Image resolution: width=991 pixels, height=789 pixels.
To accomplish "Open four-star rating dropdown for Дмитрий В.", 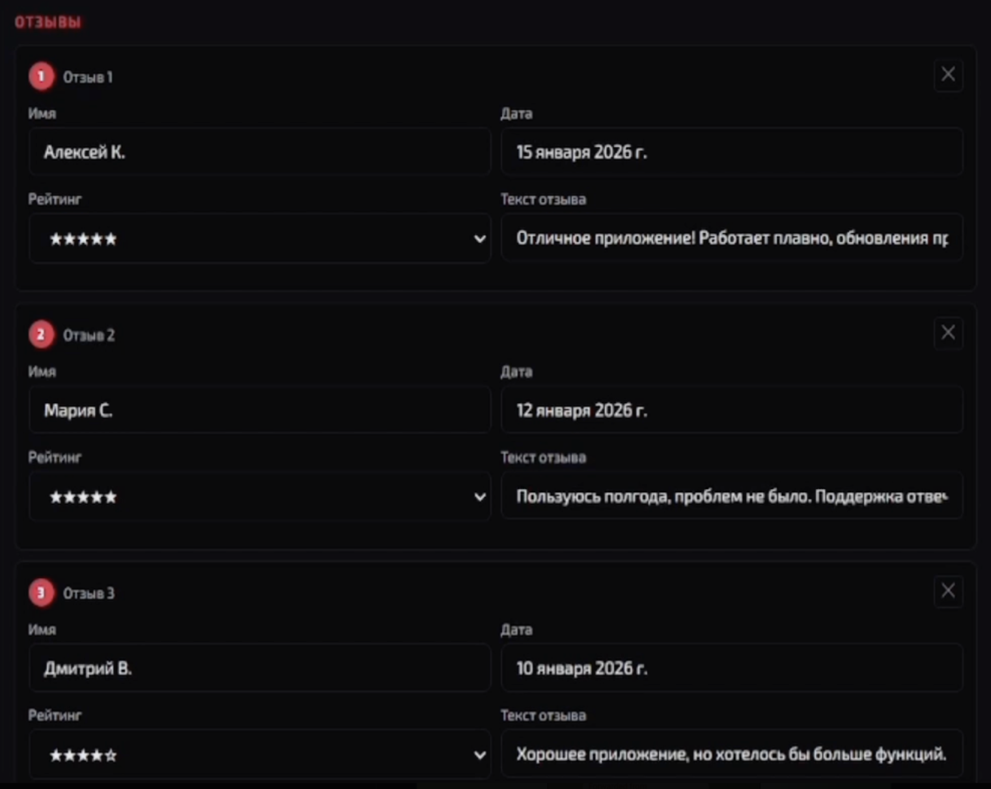I will point(259,754).
